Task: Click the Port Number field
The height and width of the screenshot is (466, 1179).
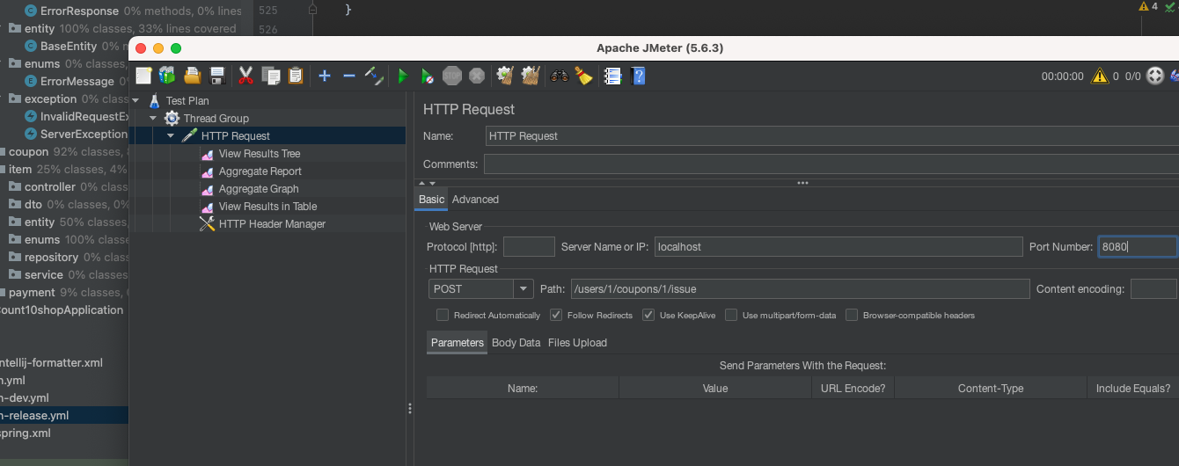Action: [1137, 247]
